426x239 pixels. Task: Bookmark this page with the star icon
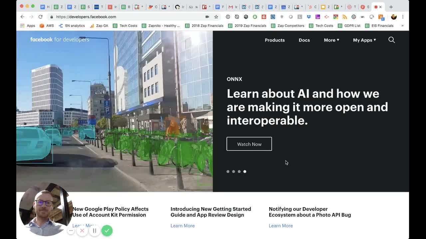216,17
